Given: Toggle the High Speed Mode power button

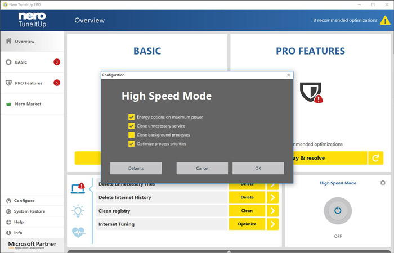Looking at the screenshot, I should tap(338, 211).
